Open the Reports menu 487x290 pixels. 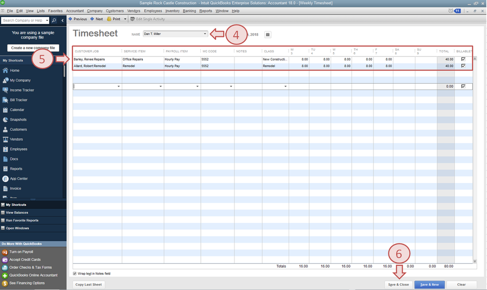[206, 11]
